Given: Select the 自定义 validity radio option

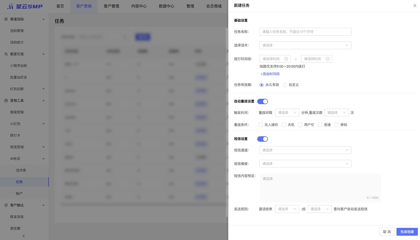Looking at the screenshot, I should click(x=285, y=85).
